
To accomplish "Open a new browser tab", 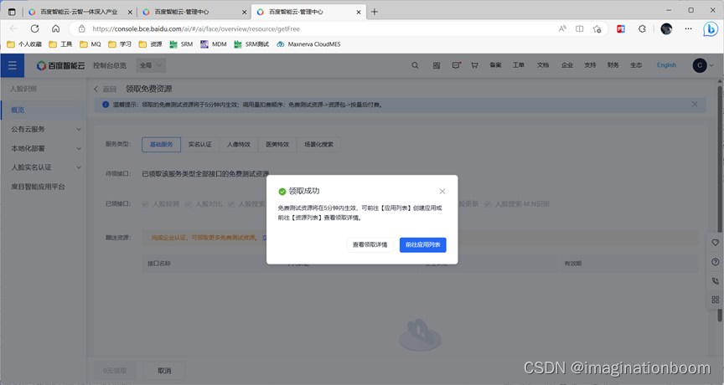I will 375,12.
